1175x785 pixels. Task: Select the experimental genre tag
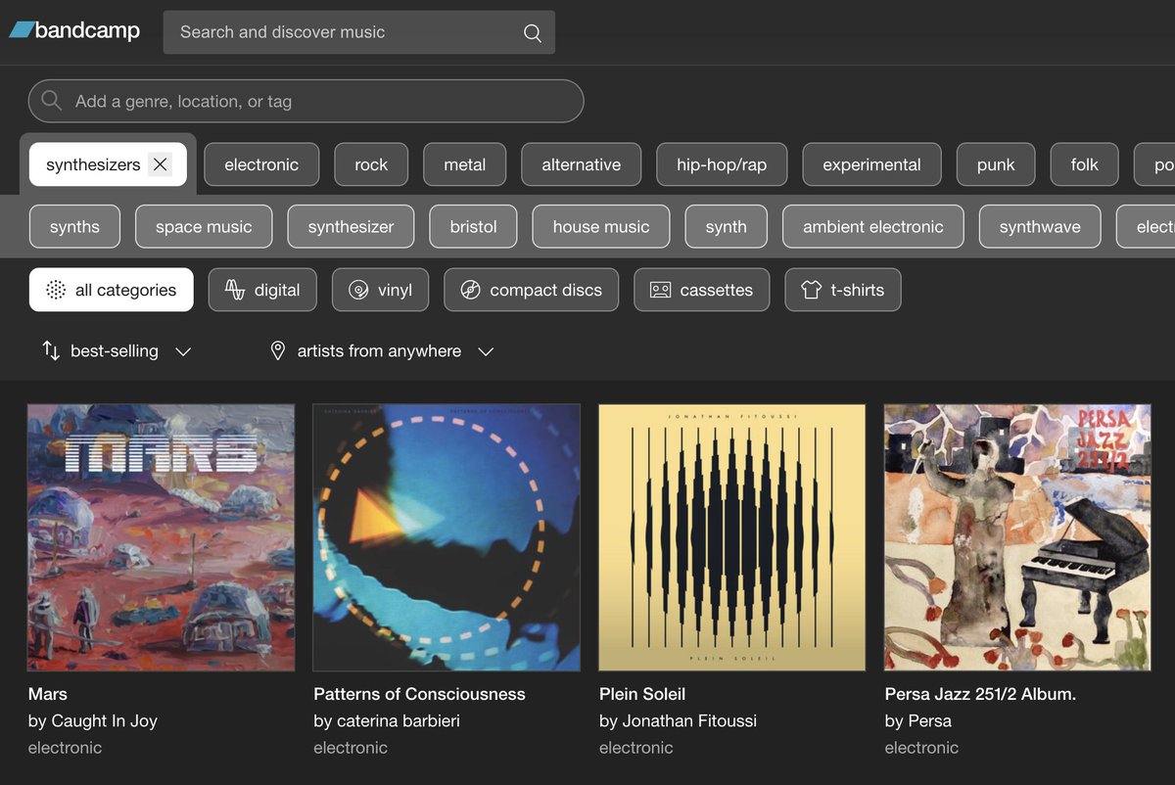[x=871, y=164]
